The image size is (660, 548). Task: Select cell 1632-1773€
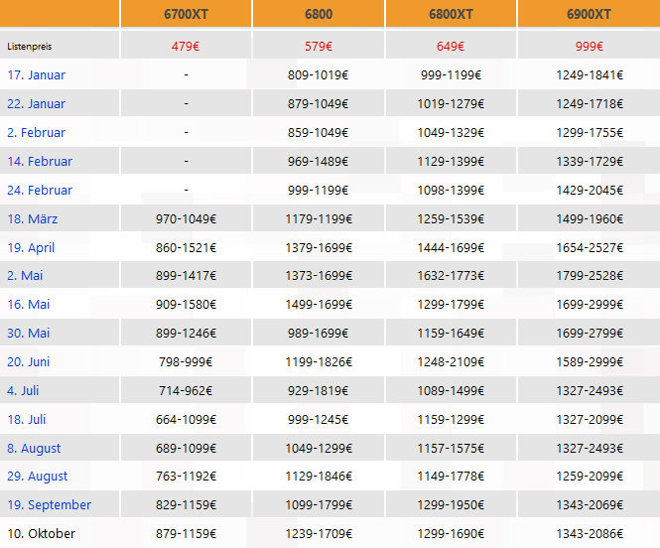pos(451,275)
